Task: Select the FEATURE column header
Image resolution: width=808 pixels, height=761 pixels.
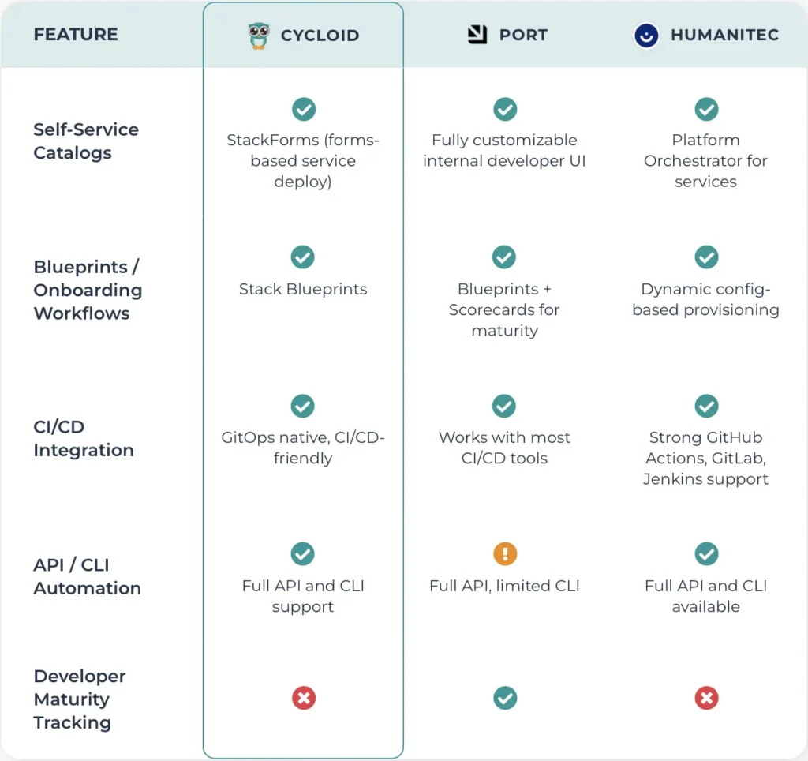Action: coord(76,35)
